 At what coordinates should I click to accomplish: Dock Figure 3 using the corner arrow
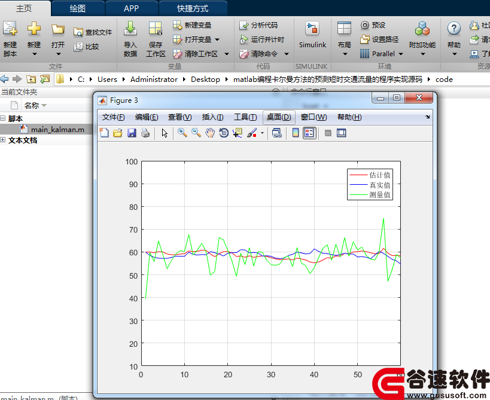[x=427, y=117]
